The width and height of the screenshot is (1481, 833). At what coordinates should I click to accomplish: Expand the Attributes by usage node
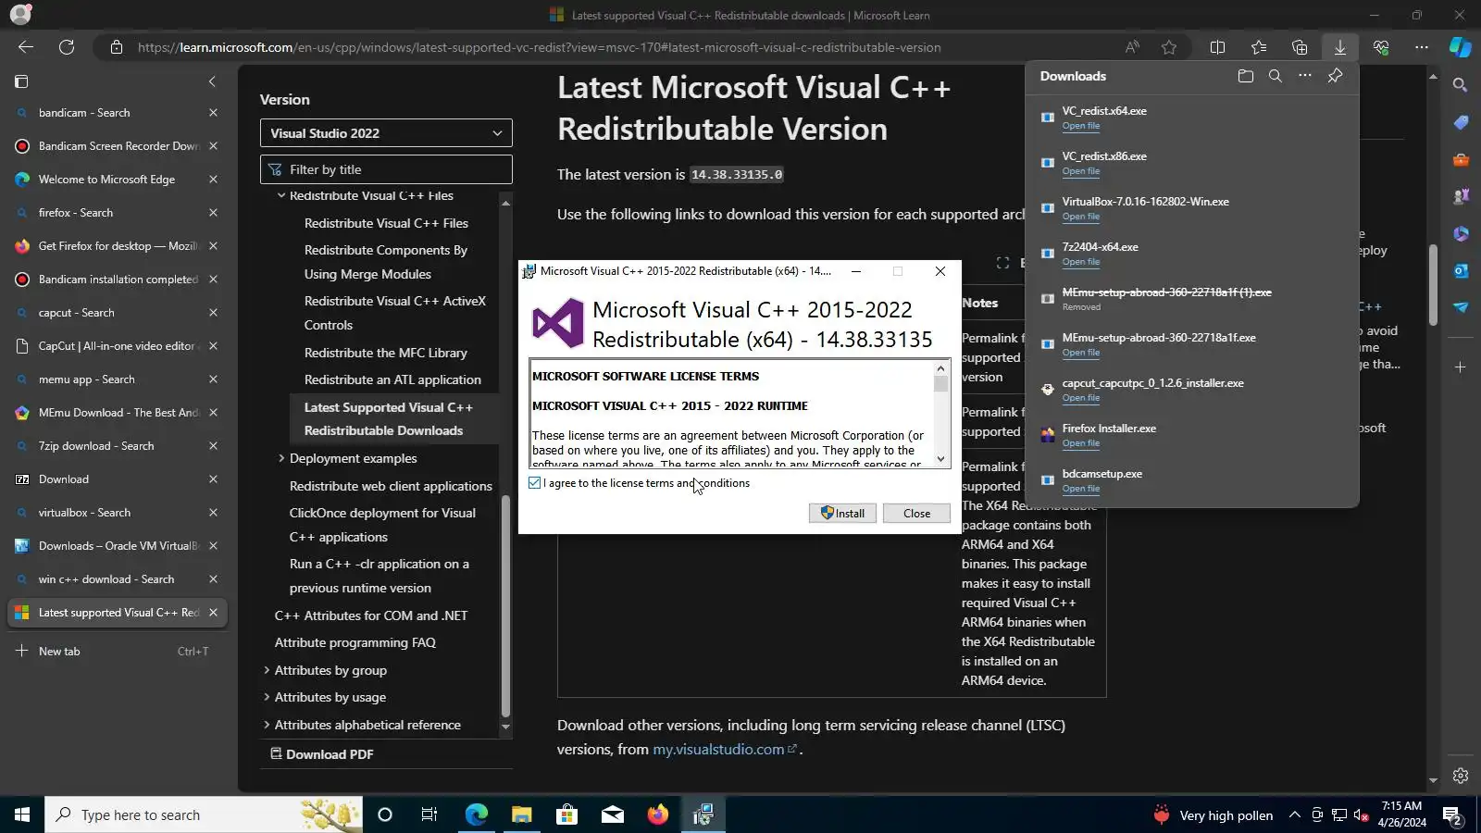[267, 697]
